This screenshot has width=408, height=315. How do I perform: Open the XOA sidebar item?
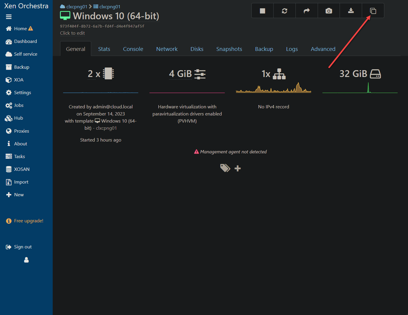[x=15, y=80]
